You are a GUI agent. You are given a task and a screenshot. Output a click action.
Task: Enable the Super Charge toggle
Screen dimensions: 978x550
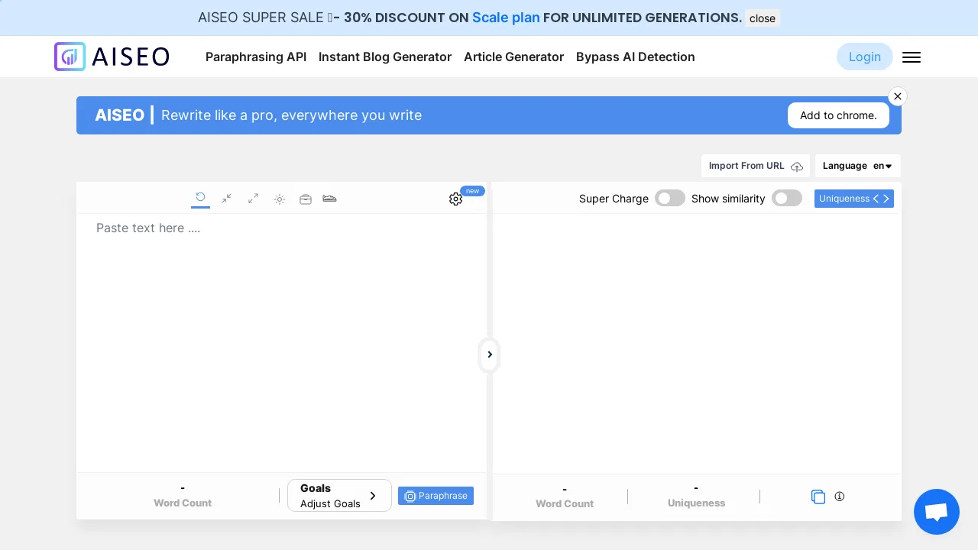670,198
